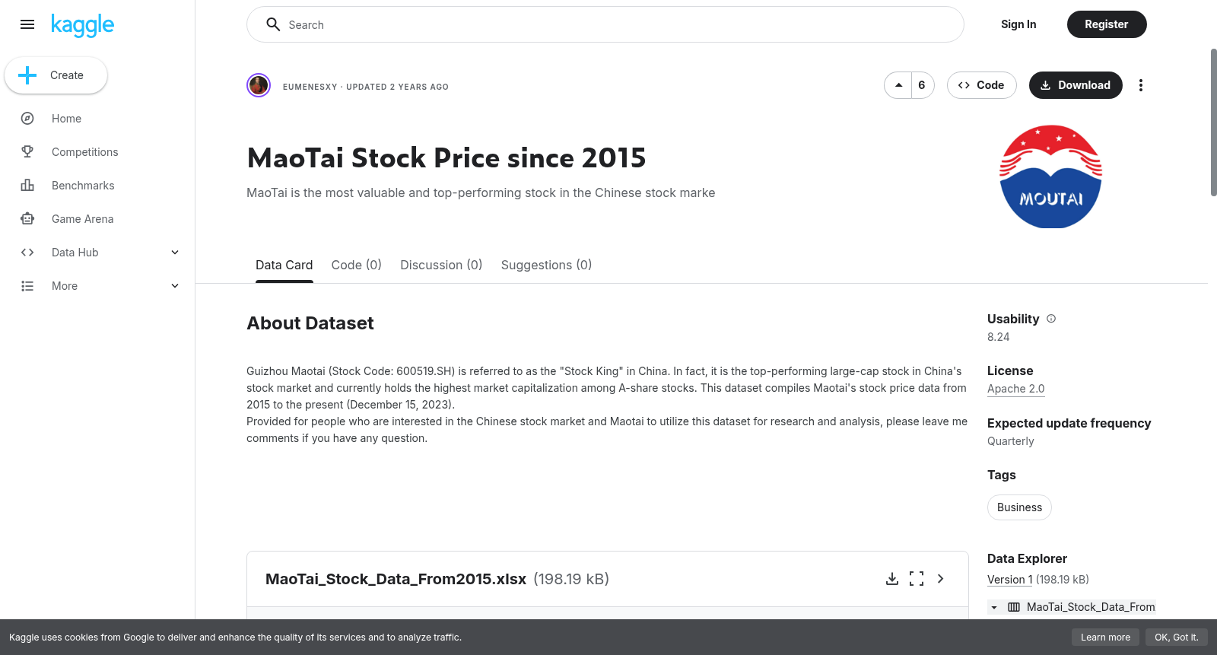Click the search magnifier icon

[273, 24]
